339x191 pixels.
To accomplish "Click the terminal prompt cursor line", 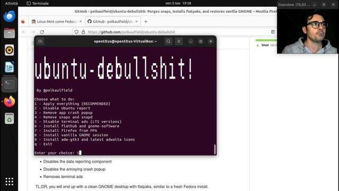I will 58,153.
